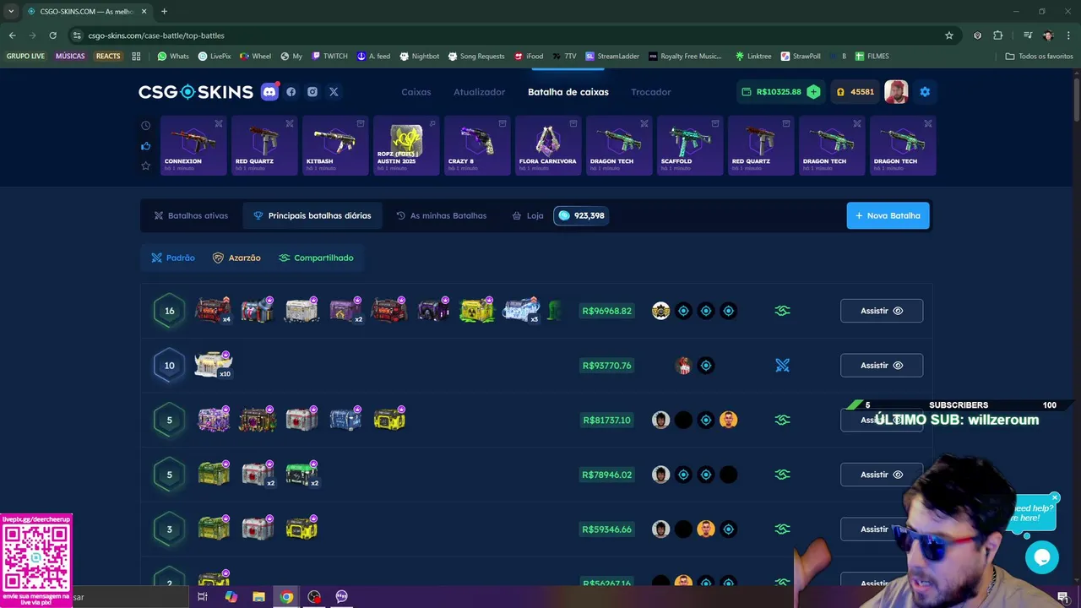1081x608 pixels.
Task: Filter by Padrão mode
Action: [x=173, y=258]
